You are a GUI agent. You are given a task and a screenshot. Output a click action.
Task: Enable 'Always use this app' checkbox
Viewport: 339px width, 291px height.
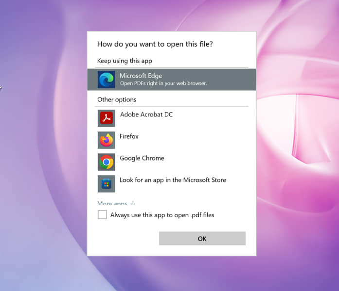(x=102, y=215)
